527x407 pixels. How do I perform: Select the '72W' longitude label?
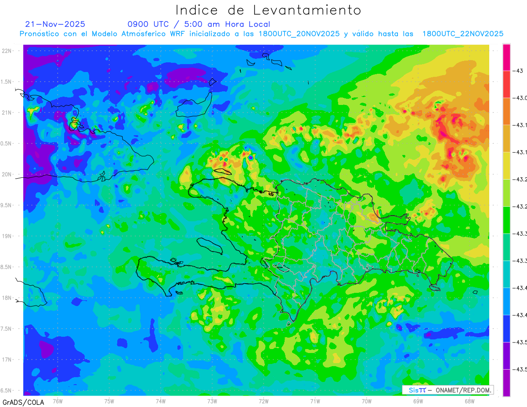pos(263,401)
